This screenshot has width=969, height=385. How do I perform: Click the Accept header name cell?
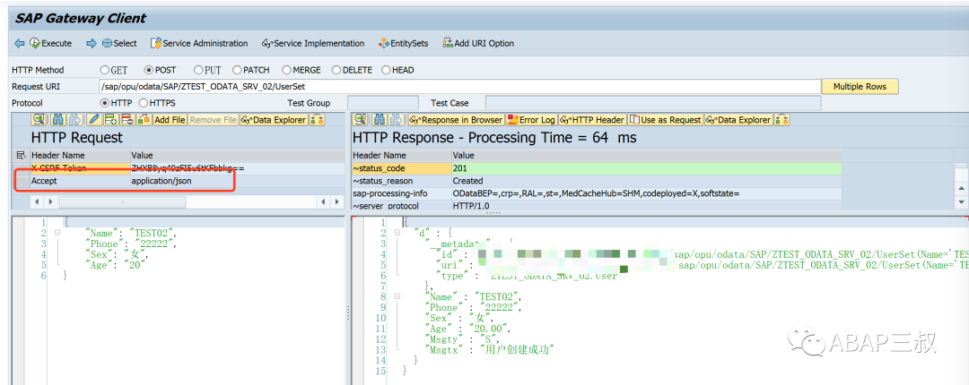(79, 182)
